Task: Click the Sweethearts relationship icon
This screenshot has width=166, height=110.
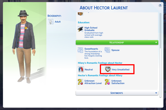Action: point(80,50)
